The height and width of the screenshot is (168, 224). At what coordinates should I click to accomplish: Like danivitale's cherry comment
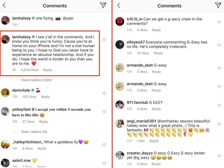[x=104, y=93]
